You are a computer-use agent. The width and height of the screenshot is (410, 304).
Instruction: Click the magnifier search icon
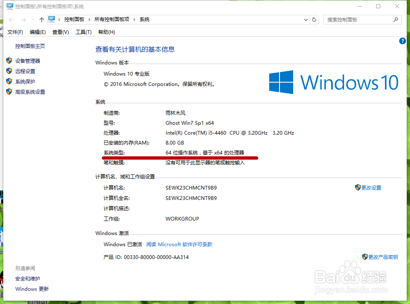pyautogui.click(x=396, y=20)
